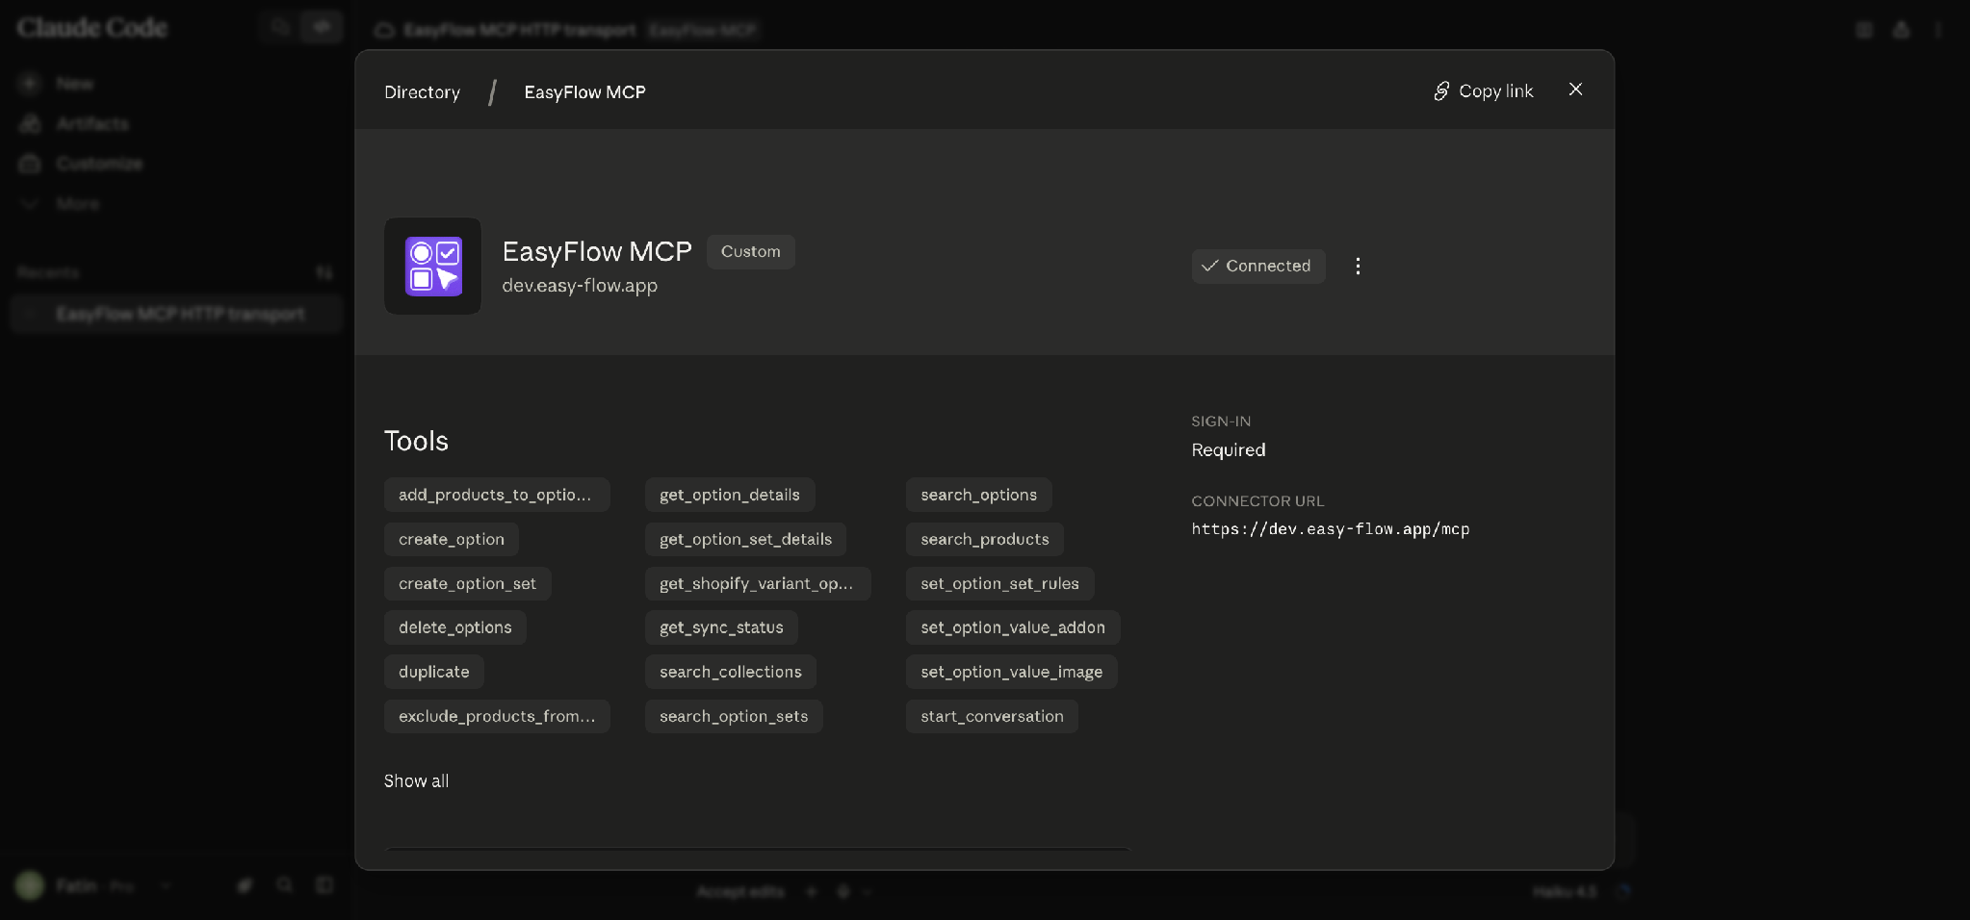Click the sidebar toggle icon beside search
The height and width of the screenshot is (920, 1970).
pos(322,27)
